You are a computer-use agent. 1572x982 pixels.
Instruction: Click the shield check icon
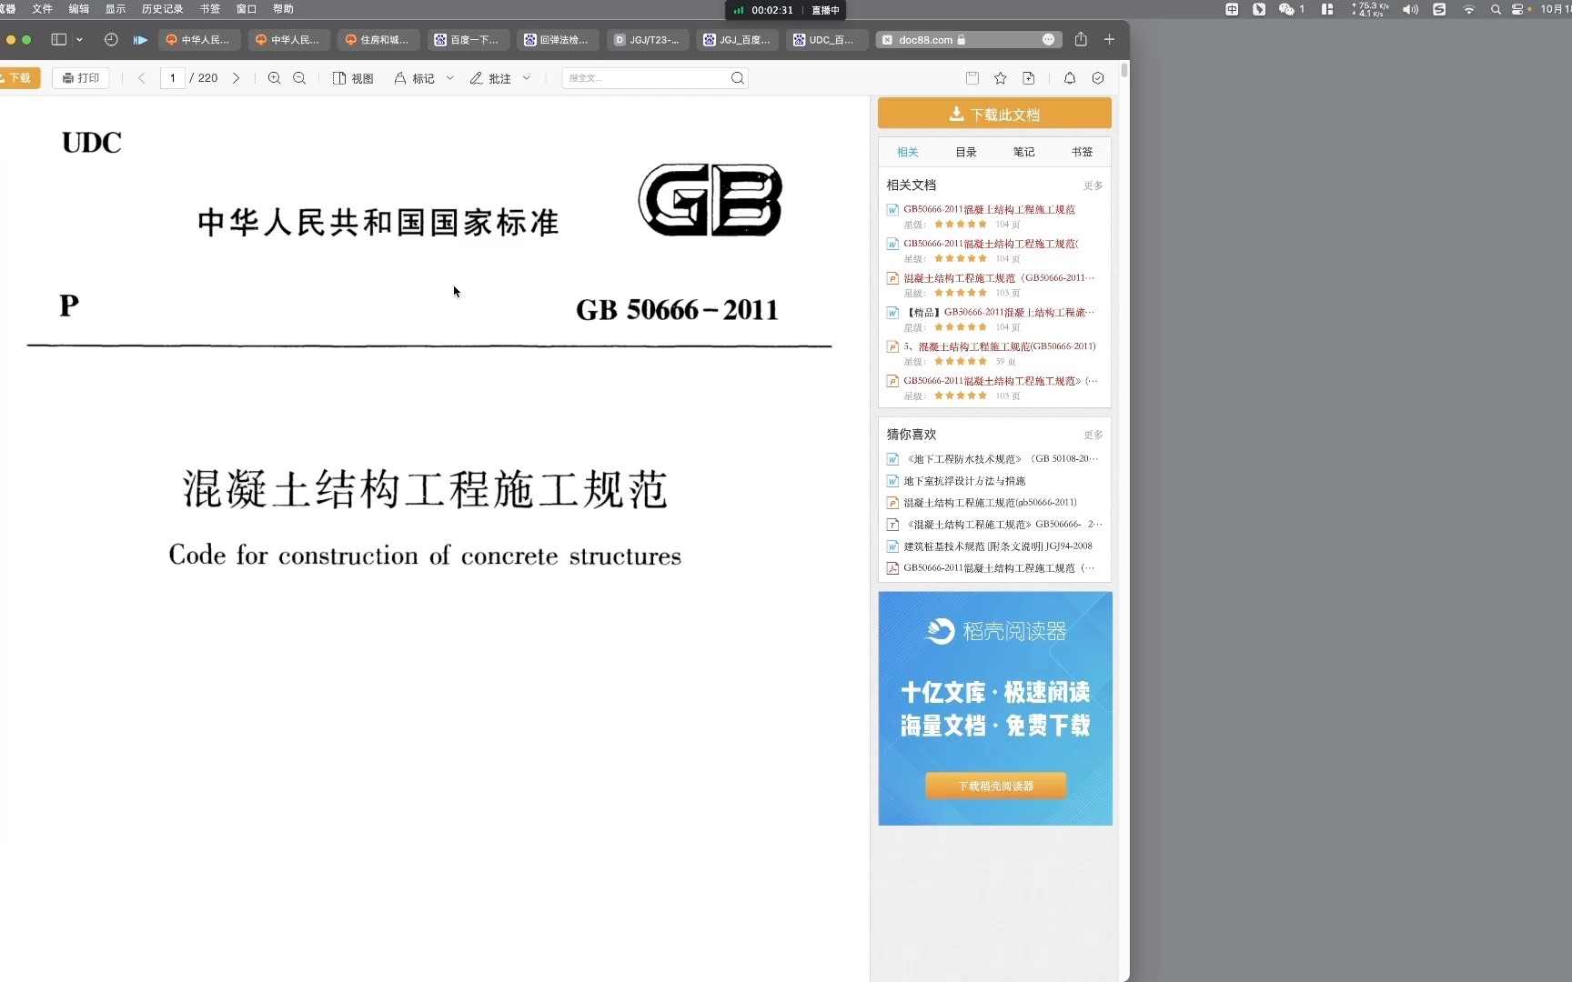click(x=1098, y=78)
